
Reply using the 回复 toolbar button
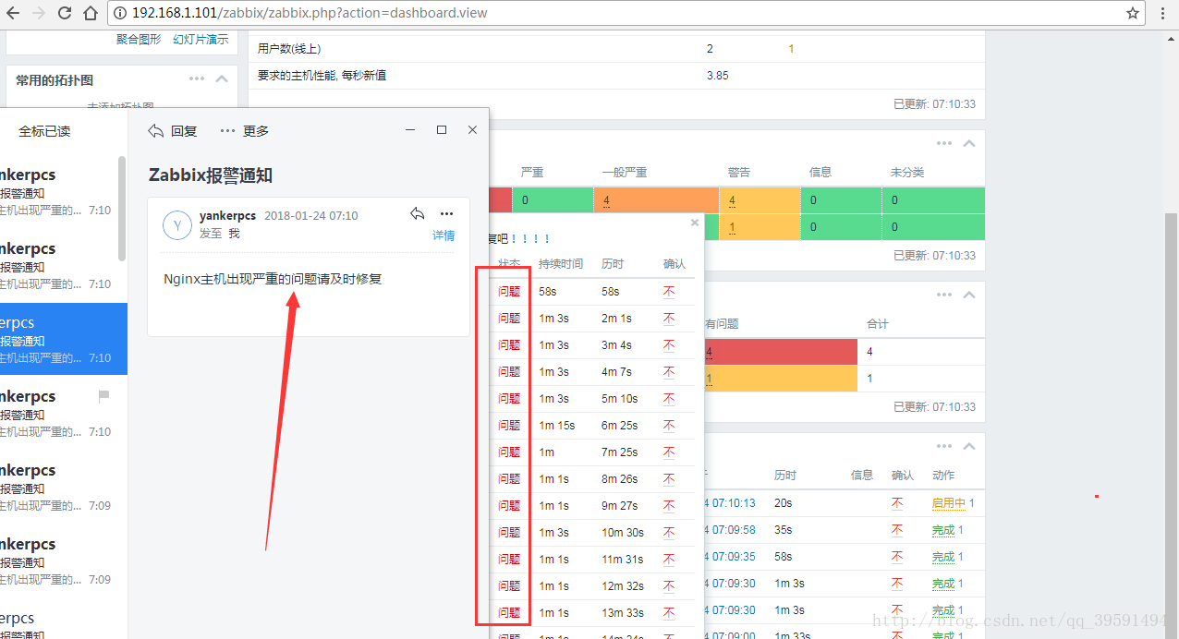pyautogui.click(x=173, y=131)
